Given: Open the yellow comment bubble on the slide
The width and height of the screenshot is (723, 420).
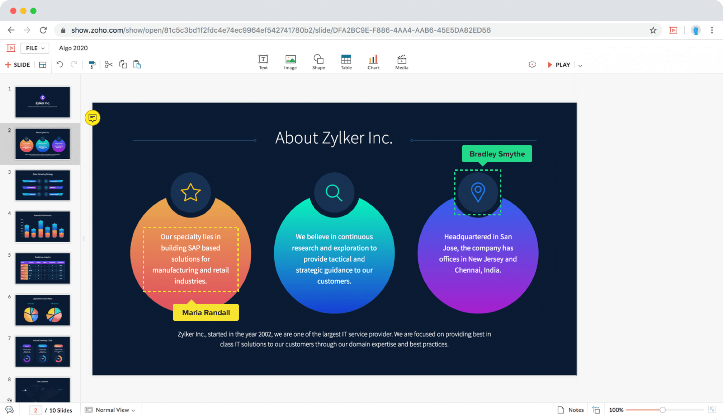Looking at the screenshot, I should 93,118.
